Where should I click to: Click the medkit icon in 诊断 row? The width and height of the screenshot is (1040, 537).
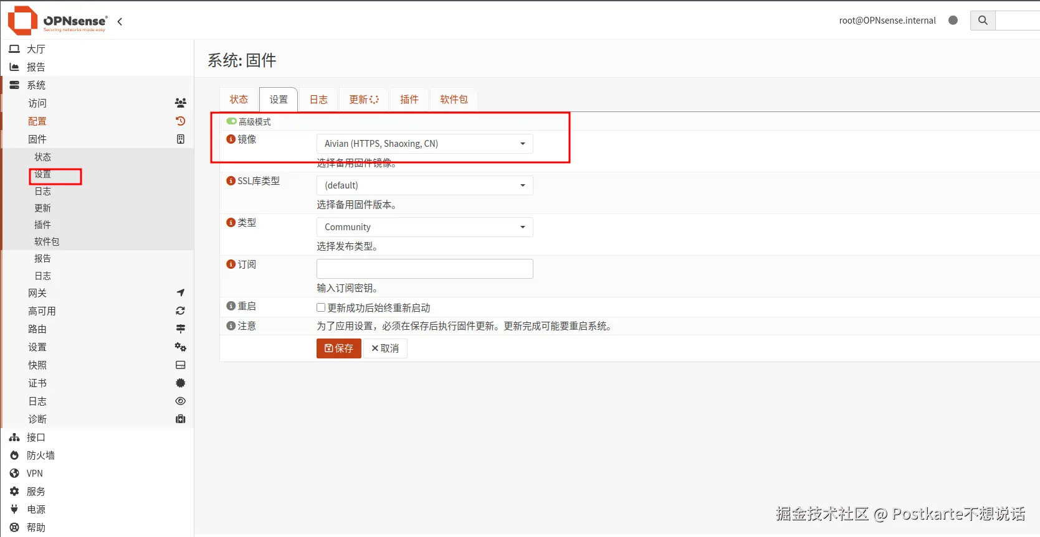coord(181,419)
